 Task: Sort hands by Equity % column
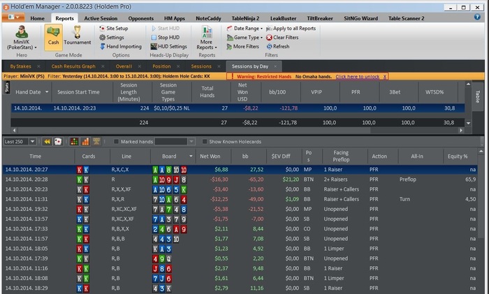[x=458, y=156]
